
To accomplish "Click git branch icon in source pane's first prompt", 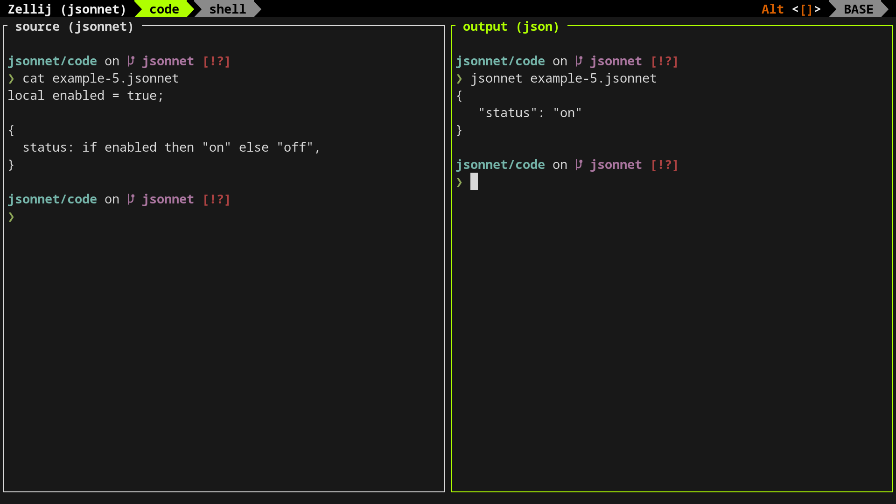I will [131, 61].
